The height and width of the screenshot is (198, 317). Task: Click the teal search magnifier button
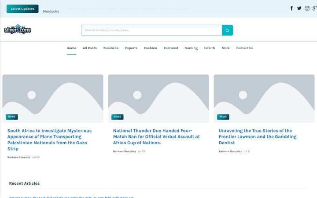(227, 30)
